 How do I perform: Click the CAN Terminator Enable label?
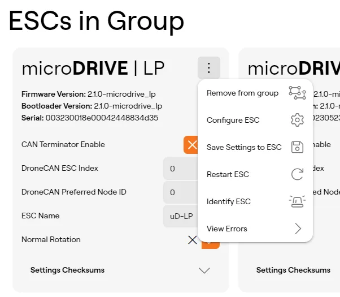[63, 144]
